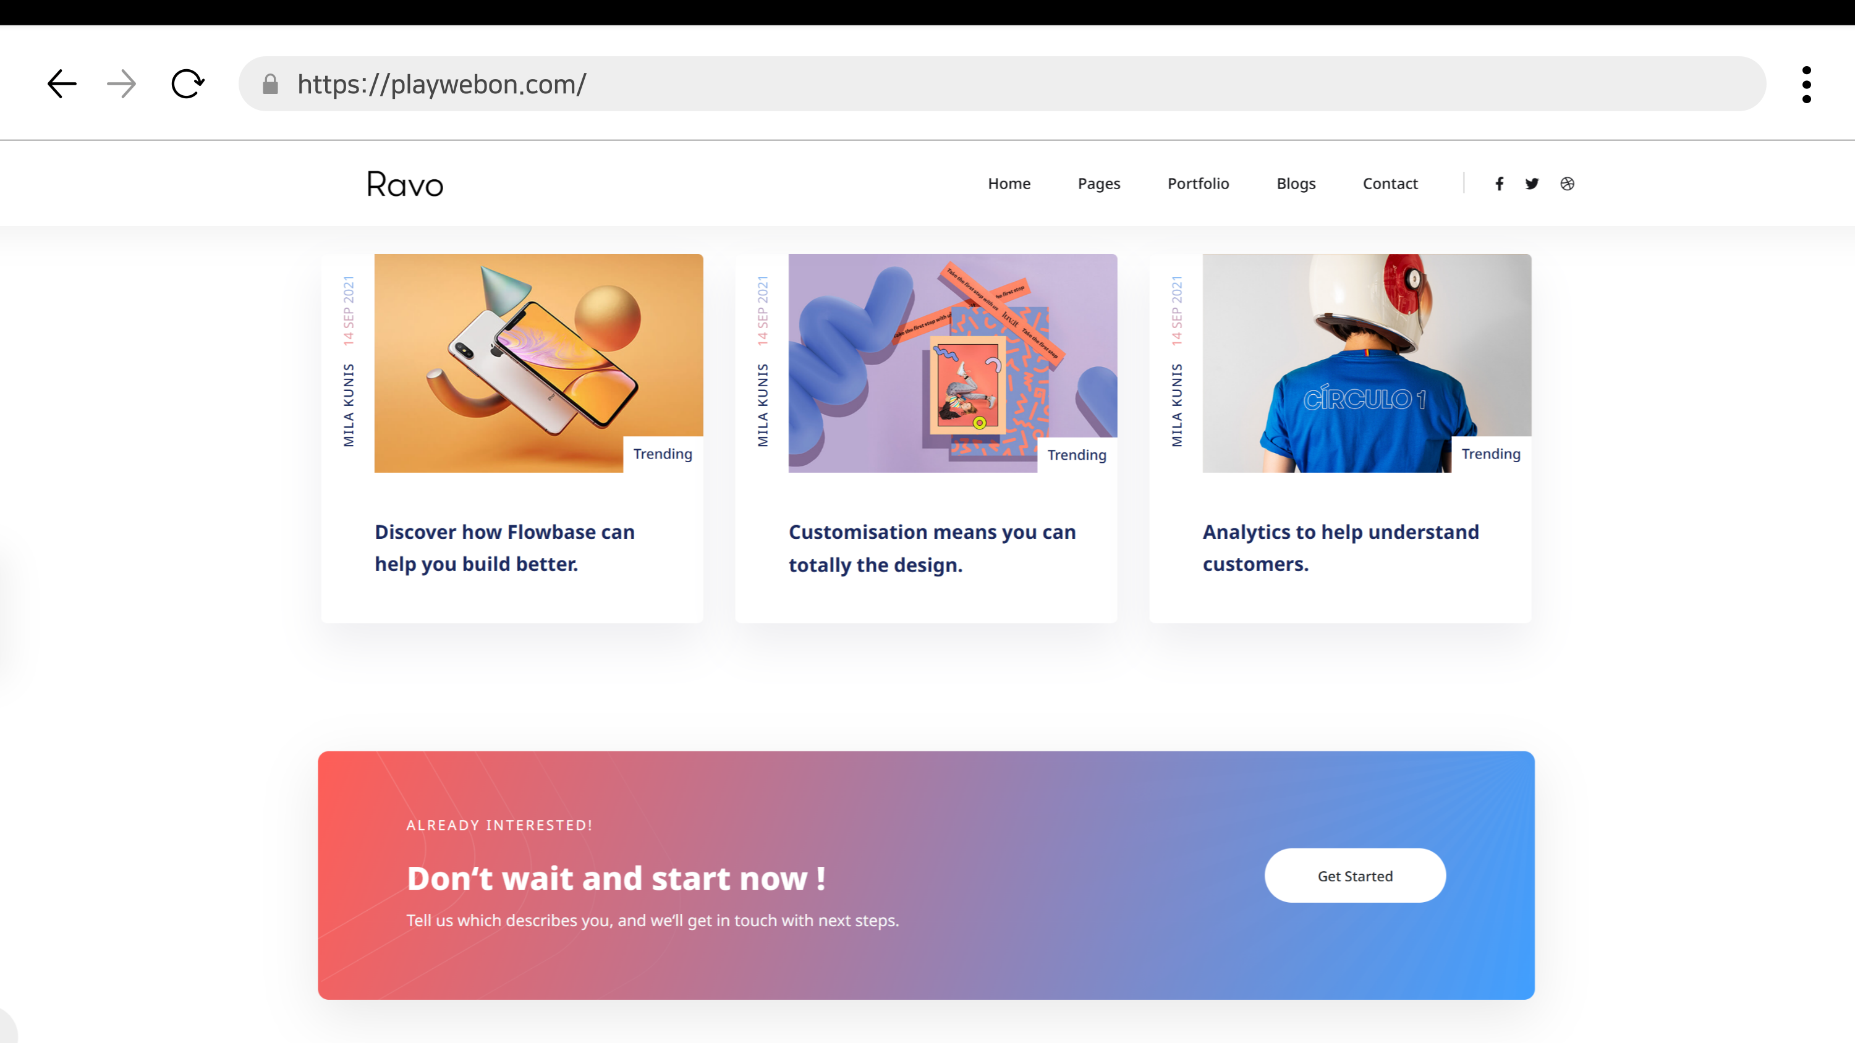1855x1043 pixels.
Task: Open the browser three-dot menu
Action: click(x=1806, y=84)
